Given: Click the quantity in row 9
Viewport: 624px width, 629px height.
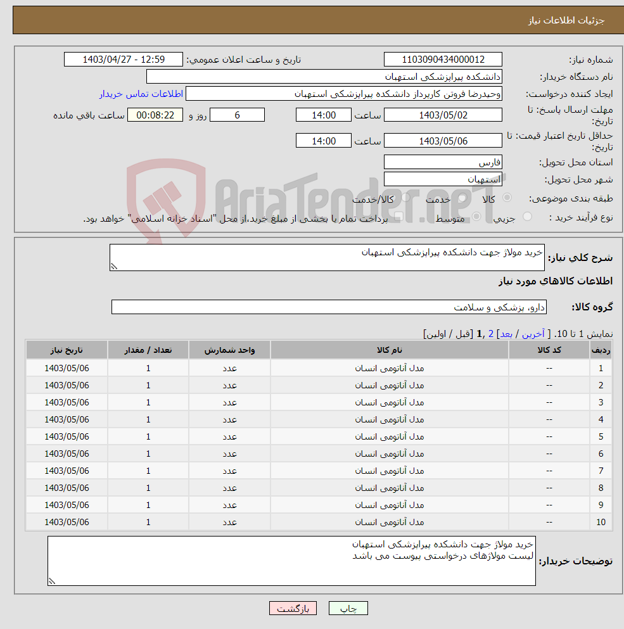Looking at the screenshot, I should (x=148, y=505).
